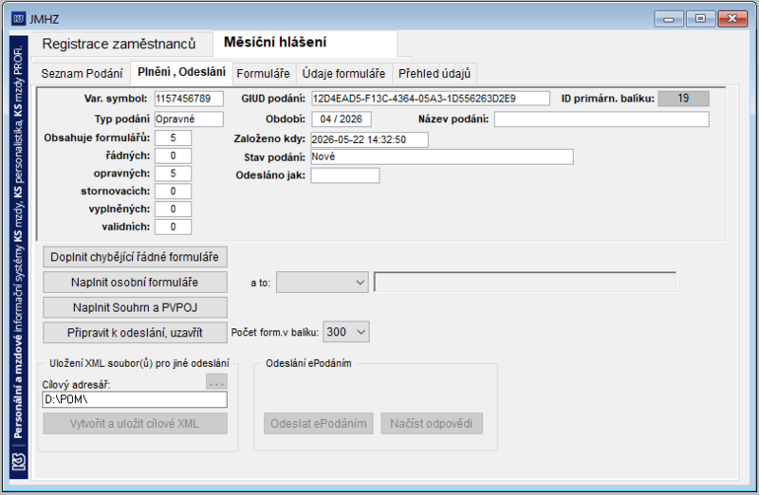Minimize the JMHZ window

[x=669, y=19]
